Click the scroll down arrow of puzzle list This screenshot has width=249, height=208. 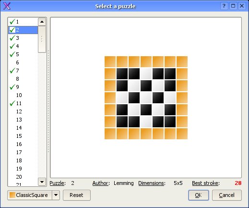pyautogui.click(x=42, y=182)
